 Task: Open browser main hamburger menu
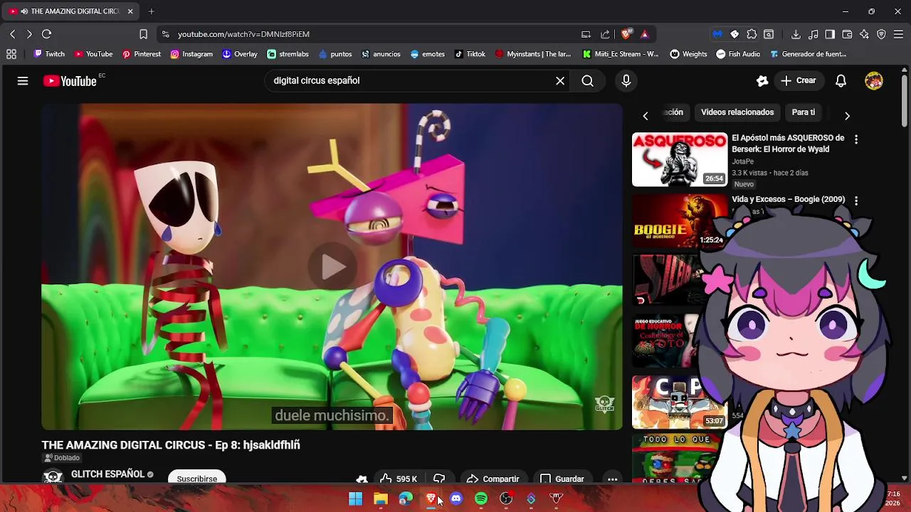click(898, 34)
